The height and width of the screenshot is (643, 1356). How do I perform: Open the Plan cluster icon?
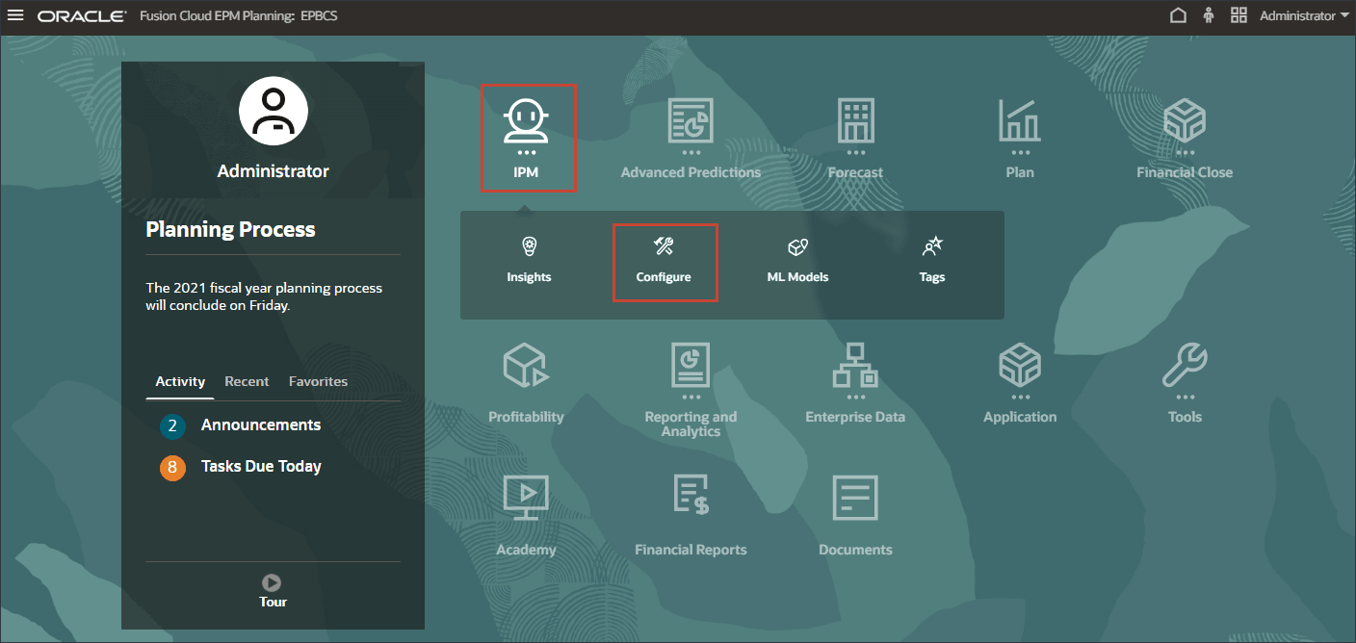tap(1020, 121)
